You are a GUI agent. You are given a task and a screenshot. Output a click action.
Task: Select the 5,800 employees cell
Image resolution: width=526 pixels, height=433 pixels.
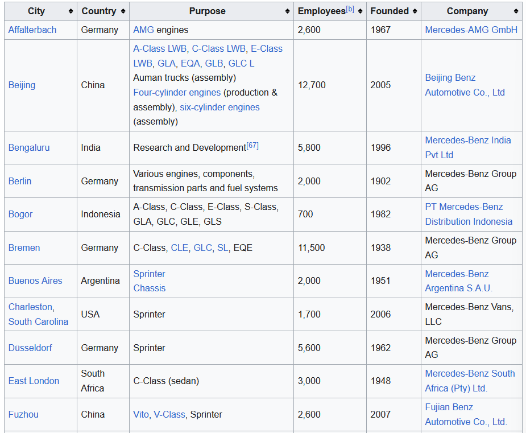330,148
